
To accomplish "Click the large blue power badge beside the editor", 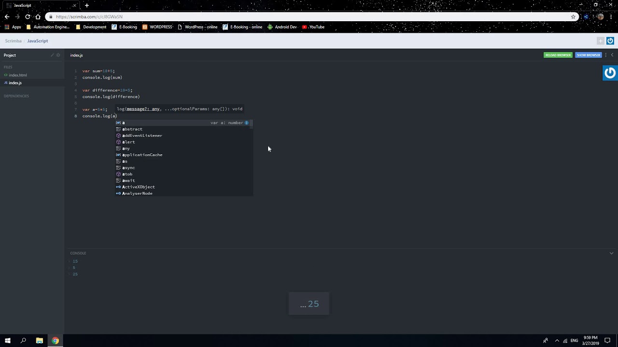I will 610,73.
